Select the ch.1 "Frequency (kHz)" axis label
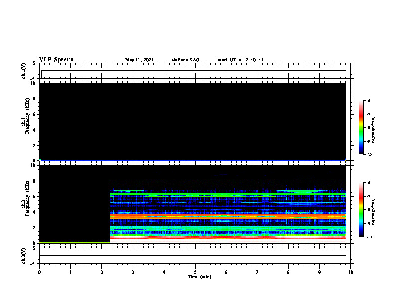The height and width of the screenshot is (305, 395). click(27, 116)
